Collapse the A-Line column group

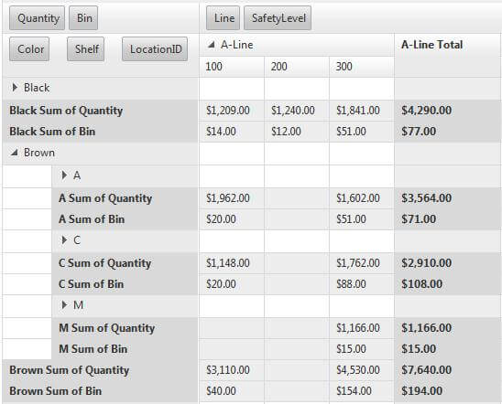[211, 45]
